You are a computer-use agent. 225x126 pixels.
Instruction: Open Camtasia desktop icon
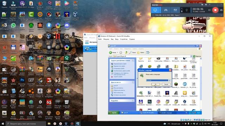(x=31, y=15)
